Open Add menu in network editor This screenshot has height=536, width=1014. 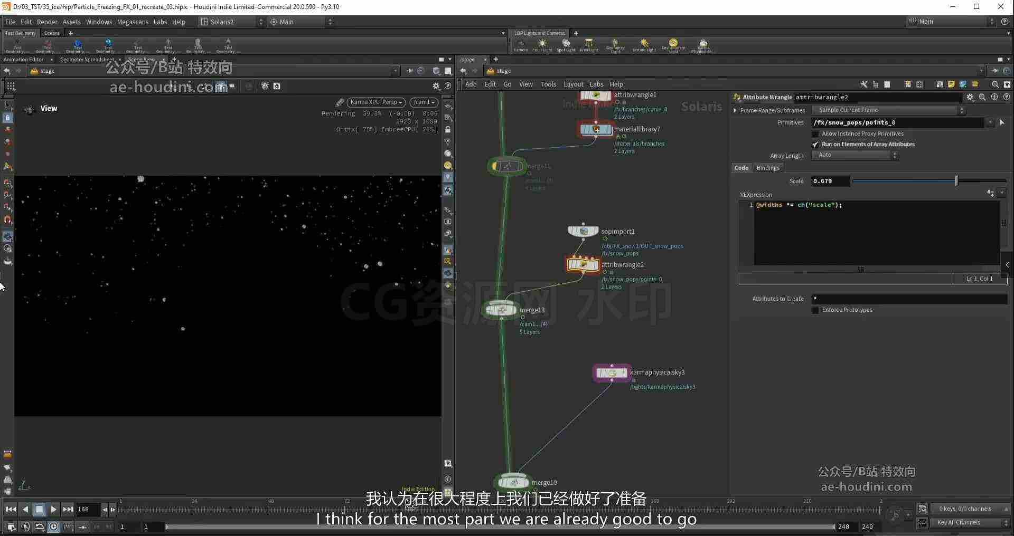pos(471,84)
